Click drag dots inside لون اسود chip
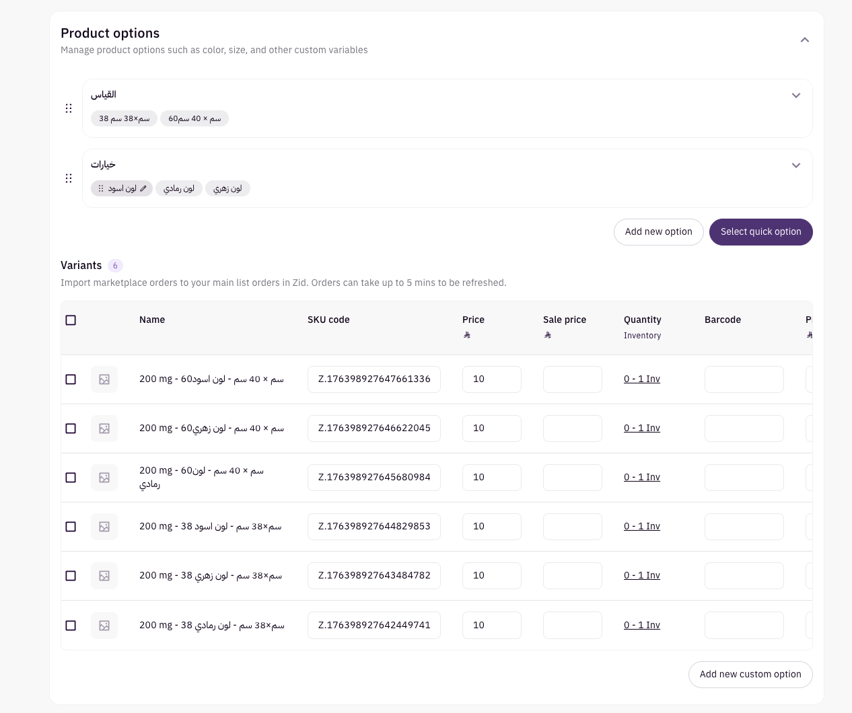The height and width of the screenshot is (713, 852). [101, 188]
